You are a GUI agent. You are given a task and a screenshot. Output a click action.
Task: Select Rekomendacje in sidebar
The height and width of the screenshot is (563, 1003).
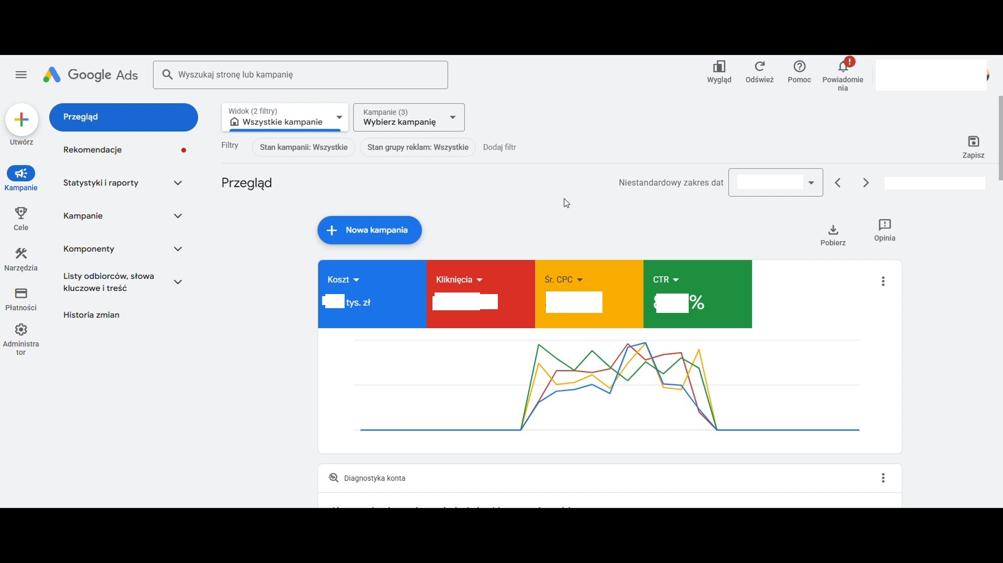[93, 150]
